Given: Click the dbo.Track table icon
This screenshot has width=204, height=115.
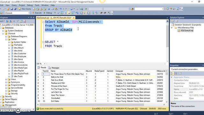Looking at the screenshot, I should coord(12,76).
